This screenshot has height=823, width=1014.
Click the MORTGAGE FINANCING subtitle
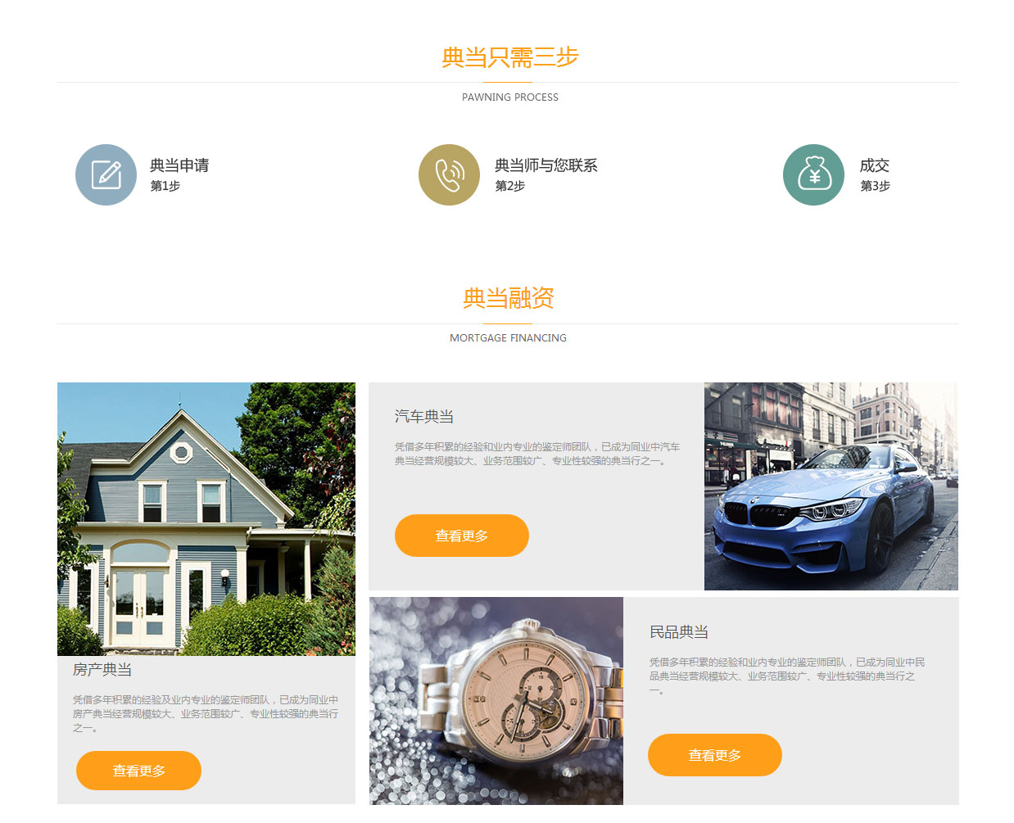click(508, 338)
